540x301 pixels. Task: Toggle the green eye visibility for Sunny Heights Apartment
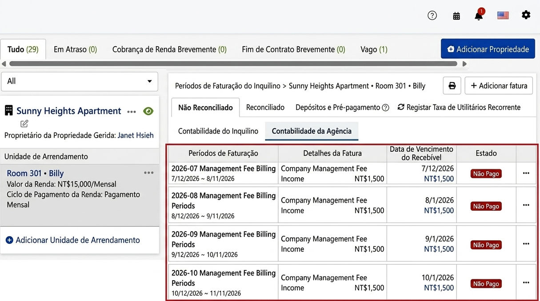pos(148,111)
